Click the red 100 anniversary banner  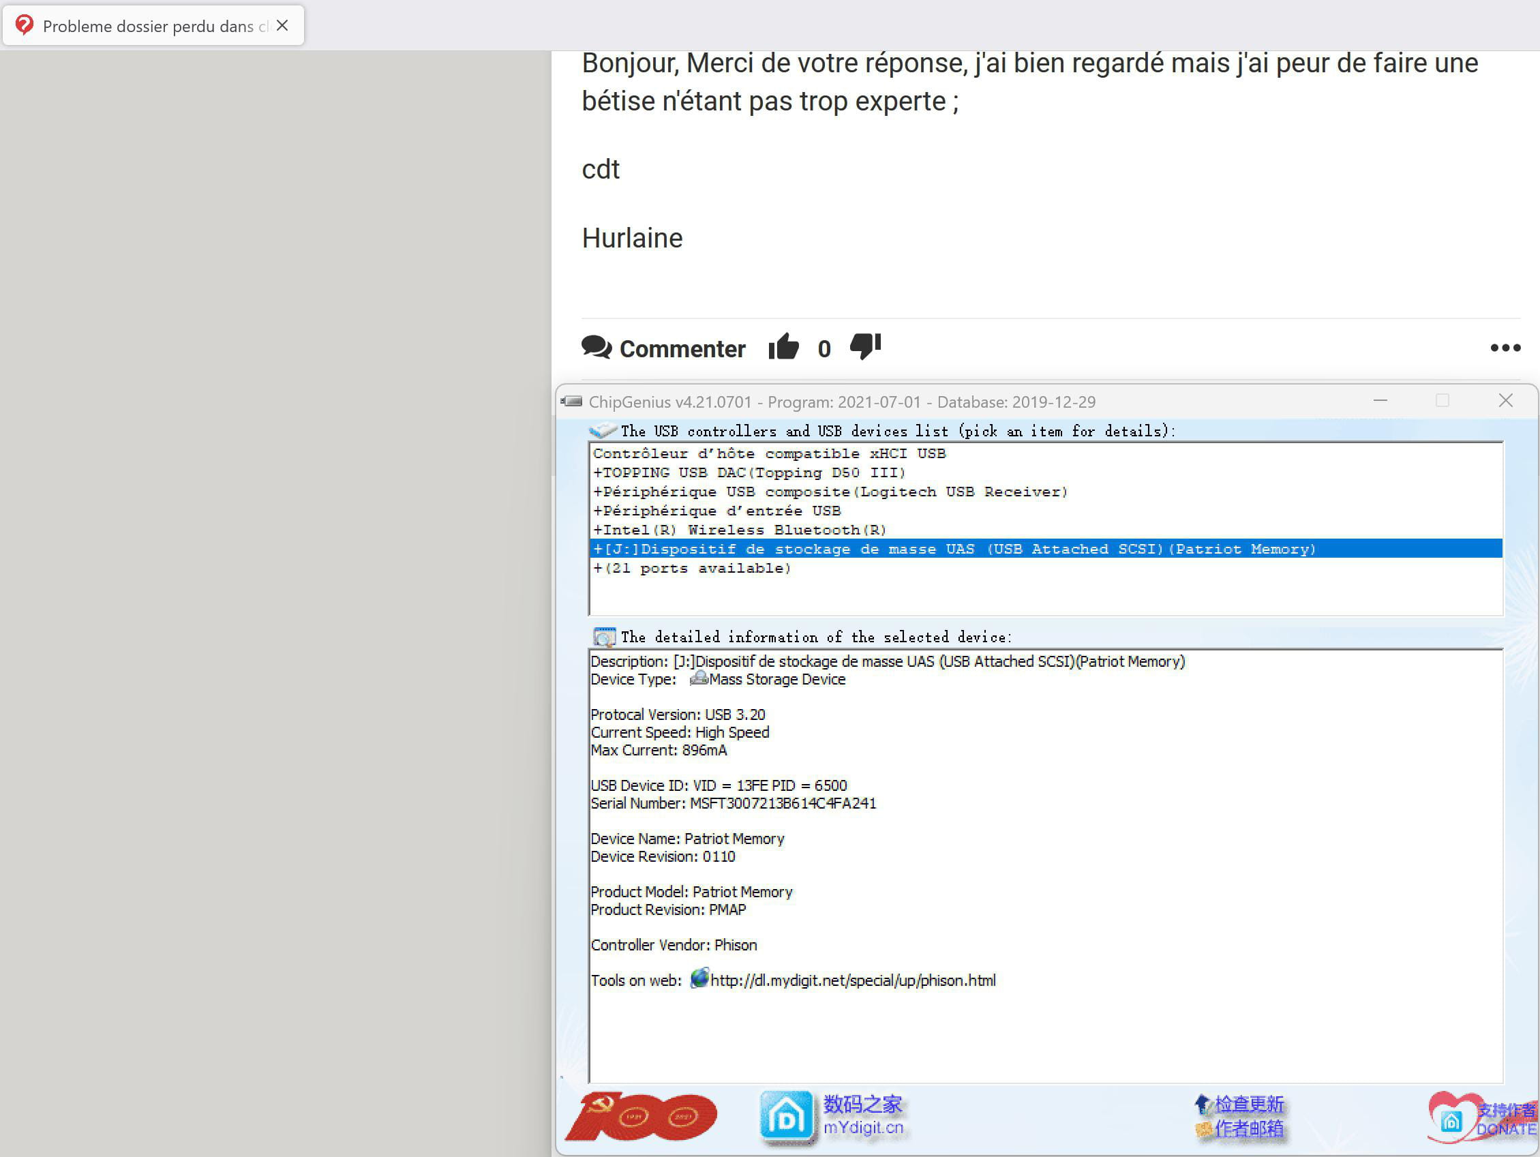641,1116
